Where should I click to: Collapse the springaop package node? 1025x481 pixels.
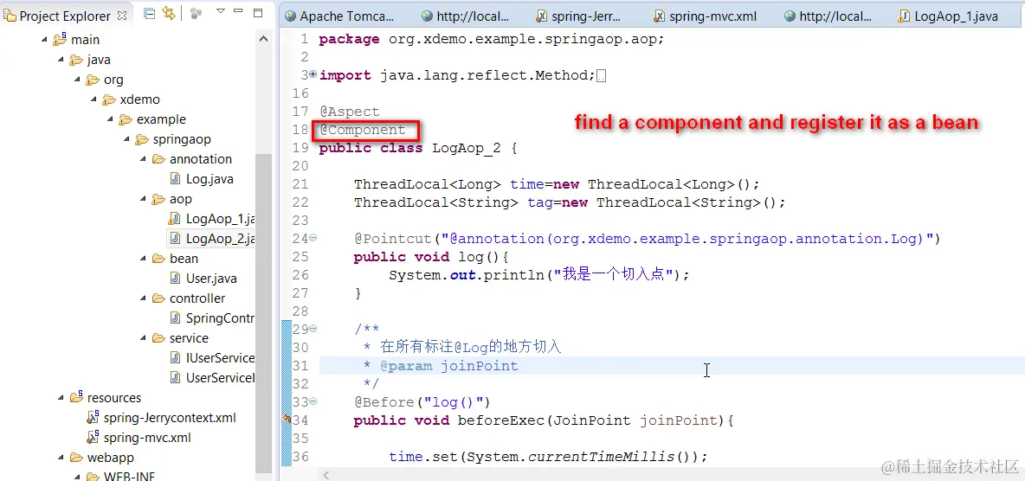(126, 139)
